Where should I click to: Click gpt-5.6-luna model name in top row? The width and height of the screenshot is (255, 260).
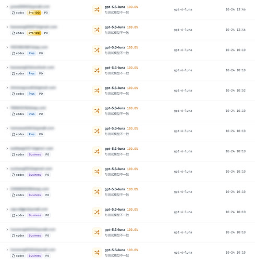[x=115, y=7]
